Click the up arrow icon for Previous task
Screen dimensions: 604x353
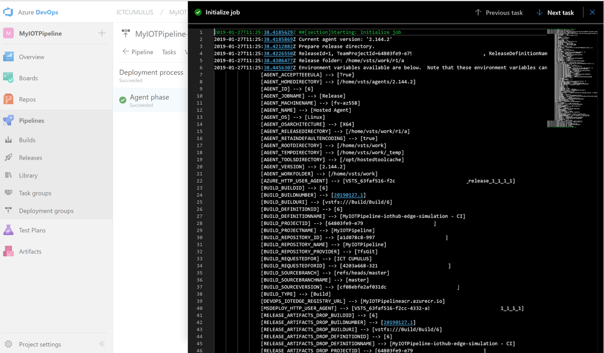(x=478, y=12)
